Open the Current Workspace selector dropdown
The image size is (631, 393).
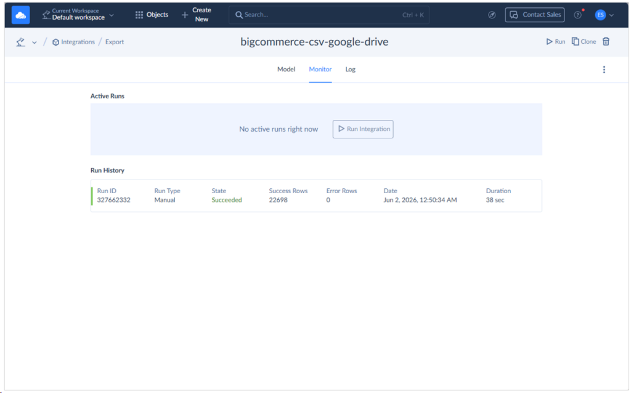click(x=78, y=15)
